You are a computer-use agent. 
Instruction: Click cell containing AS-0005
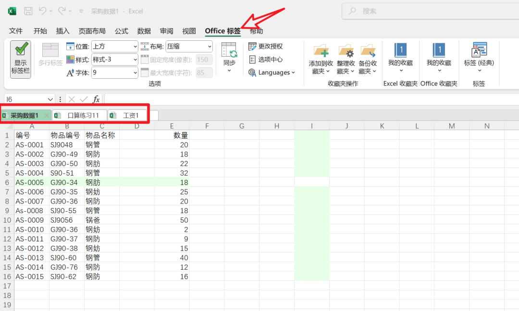31,182
